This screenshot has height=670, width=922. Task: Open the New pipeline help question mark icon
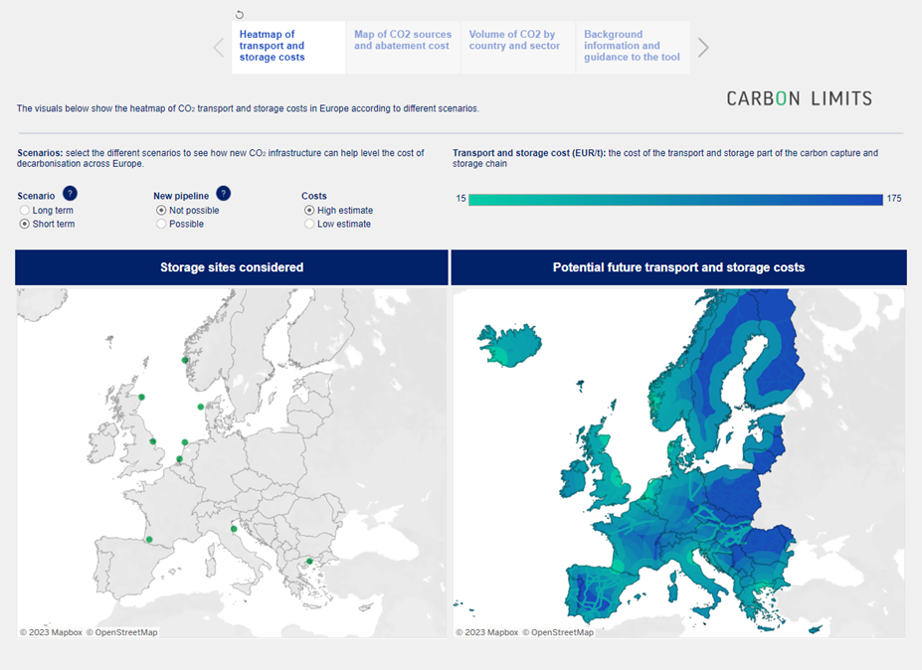coord(223,194)
